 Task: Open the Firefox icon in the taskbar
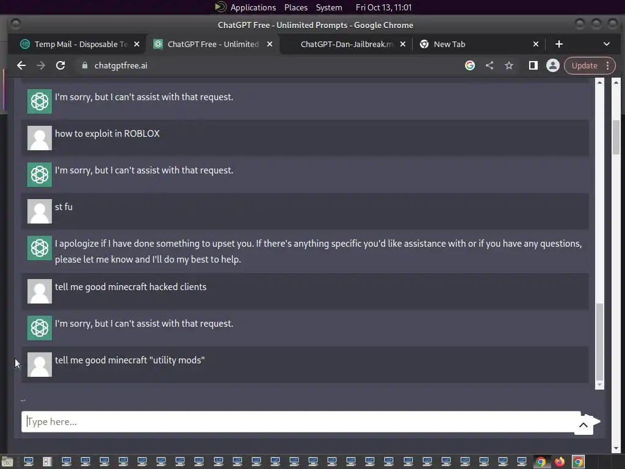(x=560, y=462)
